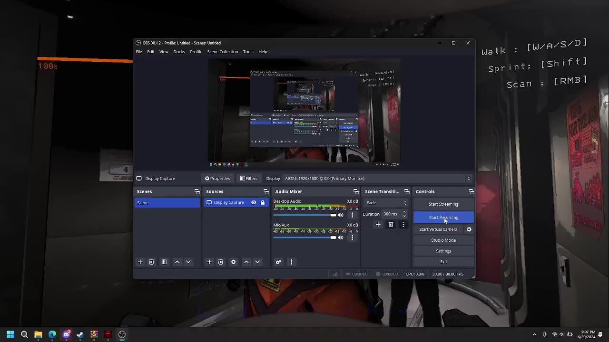Viewport: 609px width, 342px height.
Task: Toggle the Display Capture lock
Action: (x=262, y=202)
